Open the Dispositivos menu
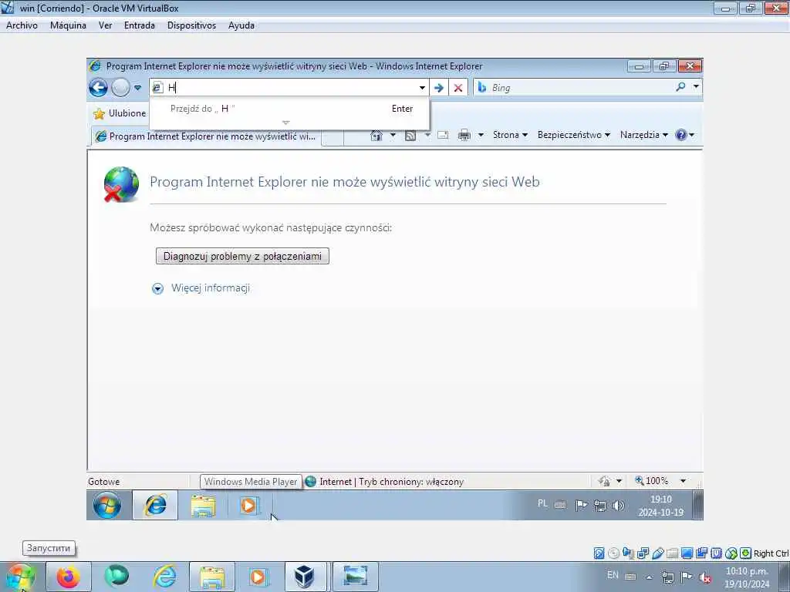 (191, 25)
